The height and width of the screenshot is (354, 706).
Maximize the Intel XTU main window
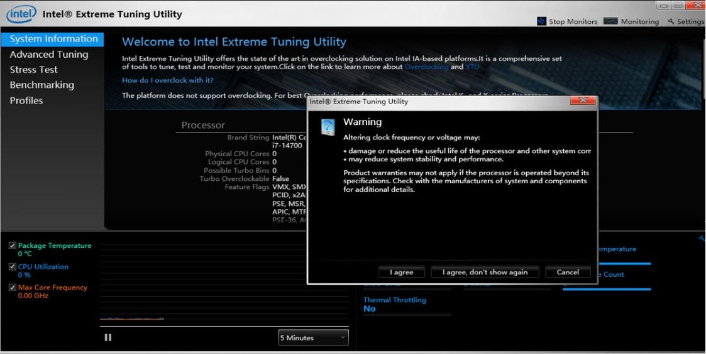pyautogui.click(x=678, y=6)
